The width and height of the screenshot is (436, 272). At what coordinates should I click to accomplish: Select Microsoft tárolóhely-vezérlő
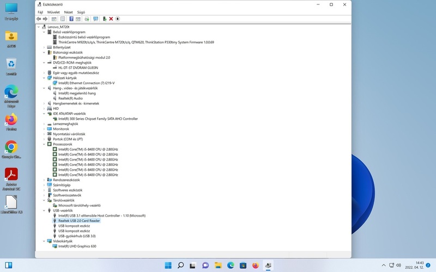tap(79, 206)
